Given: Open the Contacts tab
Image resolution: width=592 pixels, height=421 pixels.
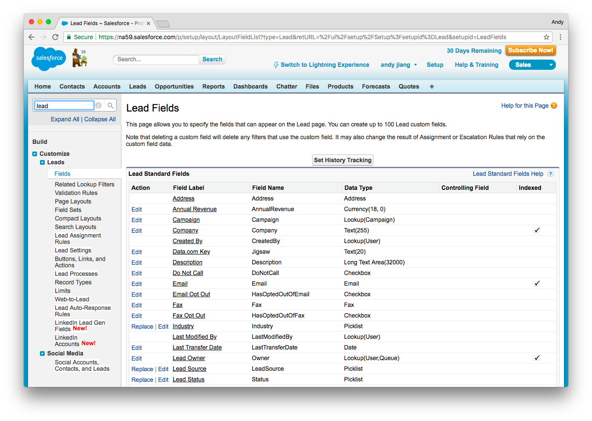Looking at the screenshot, I should pos(72,86).
